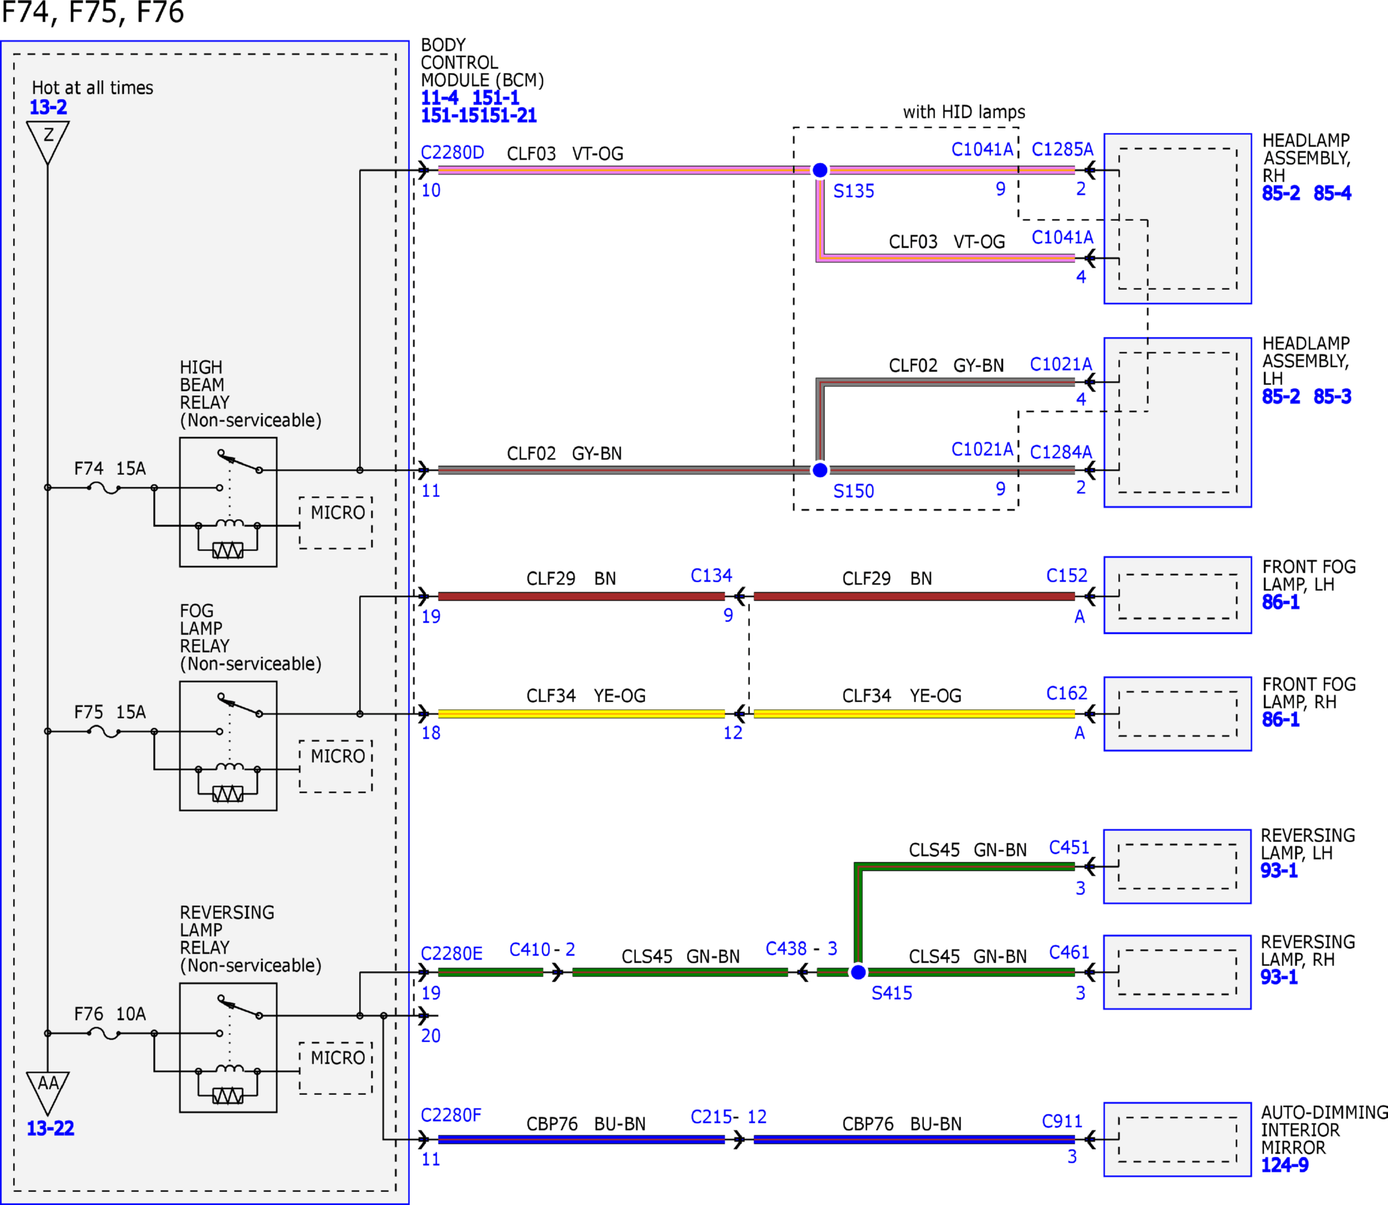Screen dimensions: 1388x1205
Task: Click the blue CBP76 BU-BN wire
Action: click(x=581, y=1140)
